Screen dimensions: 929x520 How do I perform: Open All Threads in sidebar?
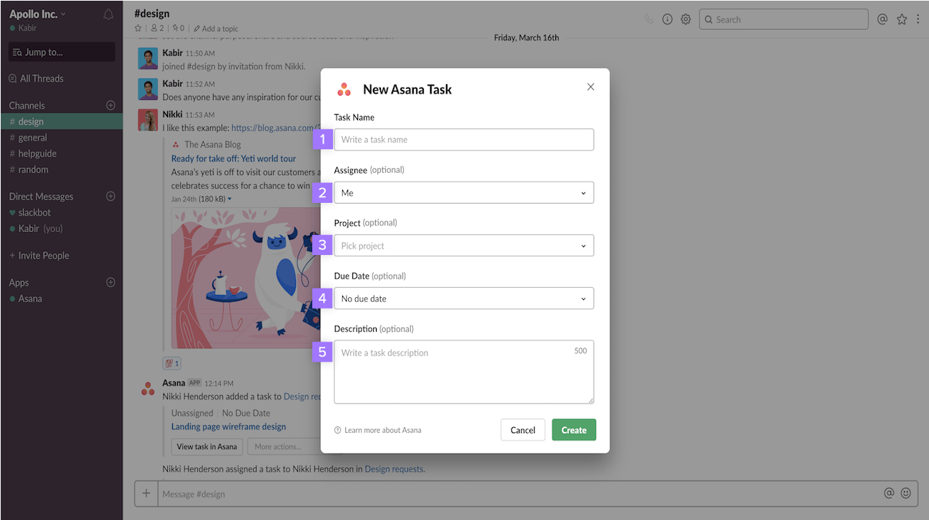coord(36,79)
